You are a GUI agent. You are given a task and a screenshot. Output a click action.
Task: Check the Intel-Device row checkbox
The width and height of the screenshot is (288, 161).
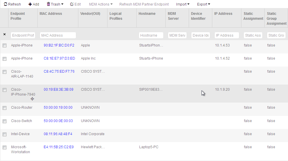[x=4, y=134]
